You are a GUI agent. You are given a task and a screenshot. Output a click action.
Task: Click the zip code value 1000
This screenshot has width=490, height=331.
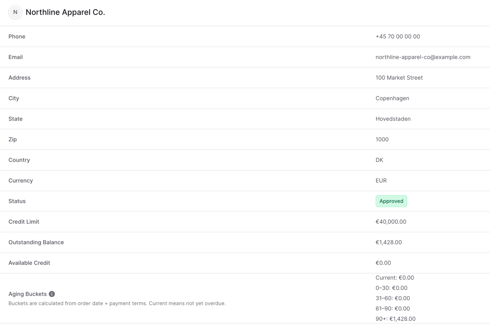coord(382,139)
